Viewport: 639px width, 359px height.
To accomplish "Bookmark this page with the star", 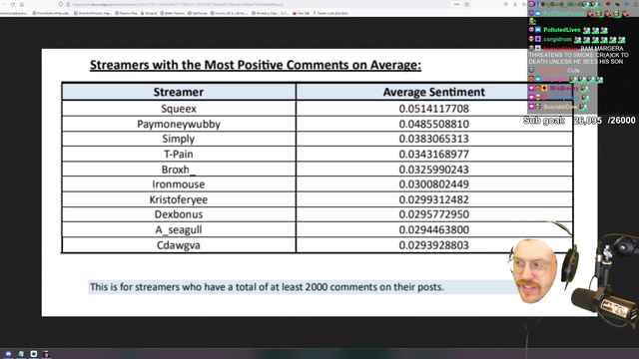I will [x=467, y=4].
